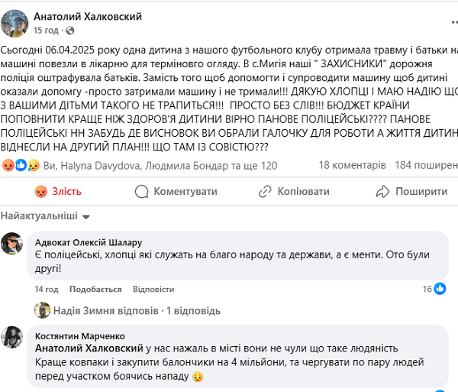Open post options three-dots menu
Image resolution: width=458 pixels, height=392 pixels.
(454, 22)
